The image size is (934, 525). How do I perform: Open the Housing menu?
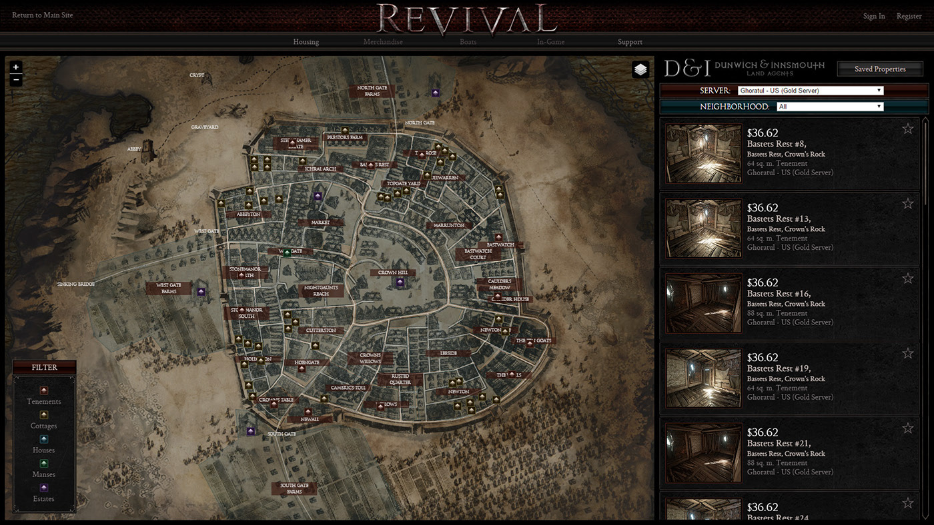pyautogui.click(x=306, y=42)
